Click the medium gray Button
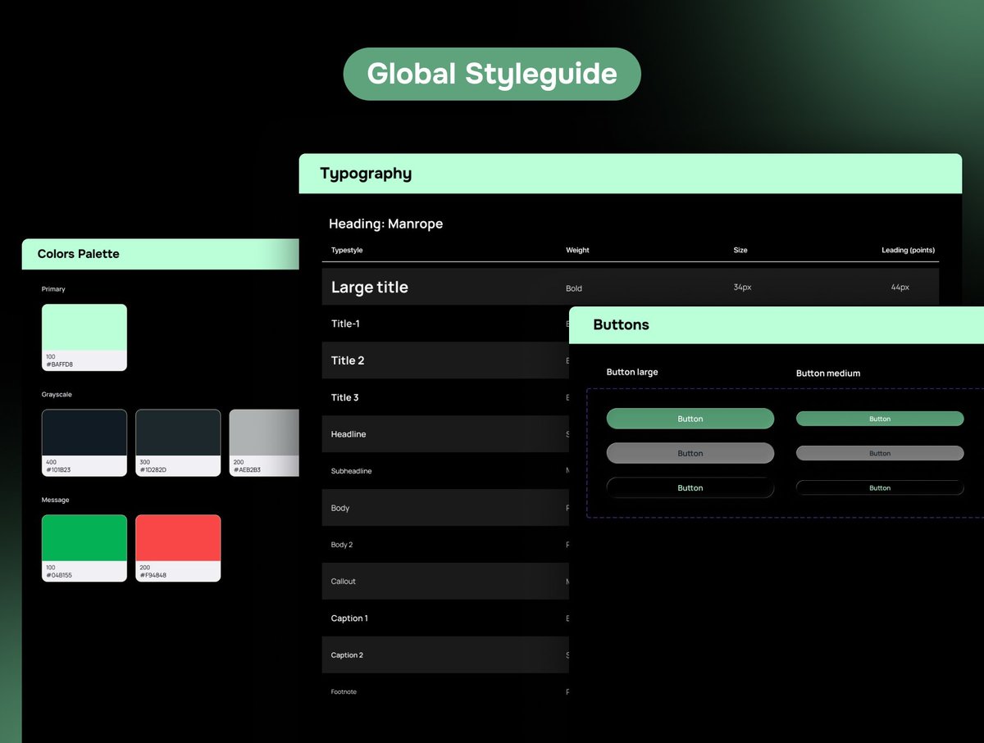The image size is (984, 743). click(x=879, y=453)
